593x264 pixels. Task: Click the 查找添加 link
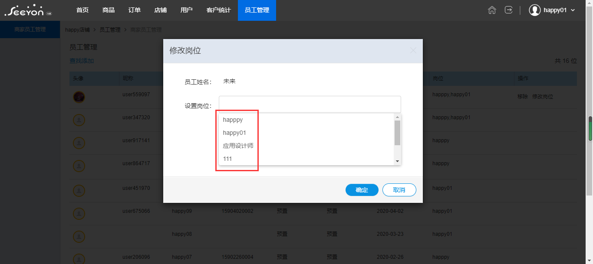pos(82,61)
